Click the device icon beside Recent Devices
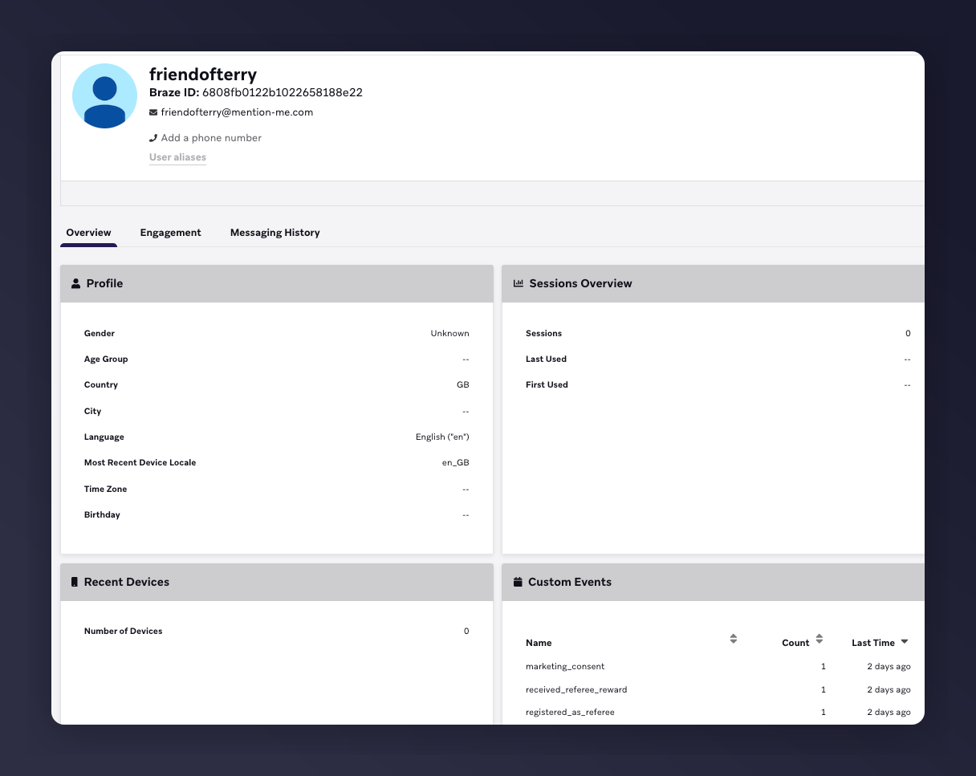 point(75,582)
